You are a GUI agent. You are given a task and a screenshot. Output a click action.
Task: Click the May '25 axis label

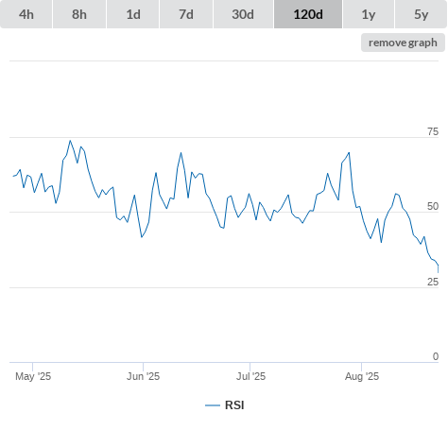tap(33, 376)
